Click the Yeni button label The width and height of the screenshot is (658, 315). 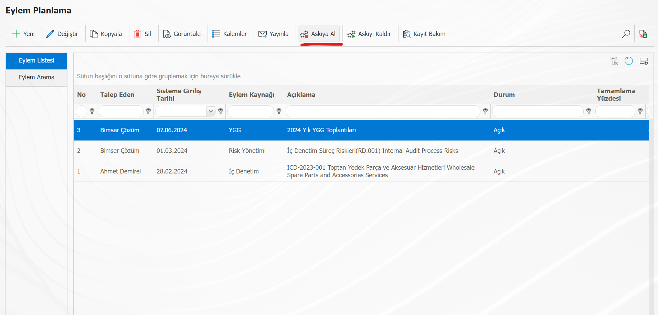(29, 34)
